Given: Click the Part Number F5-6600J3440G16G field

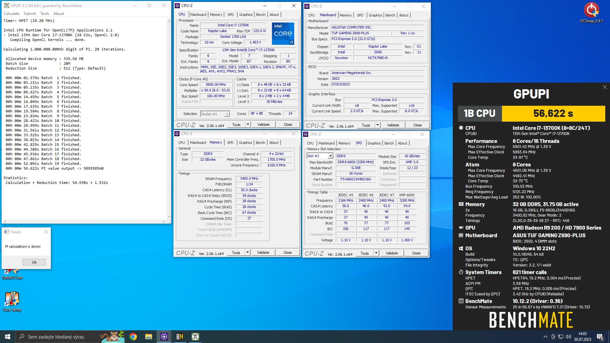Looking at the screenshot, I should 356,179.
